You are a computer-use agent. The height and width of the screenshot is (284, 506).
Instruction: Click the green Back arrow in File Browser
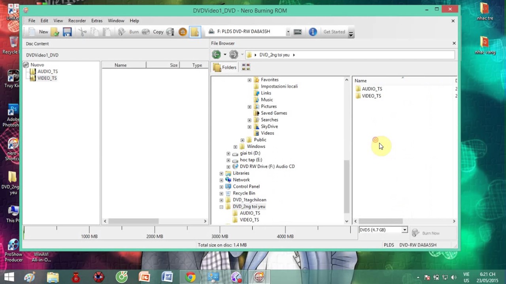[x=216, y=55]
